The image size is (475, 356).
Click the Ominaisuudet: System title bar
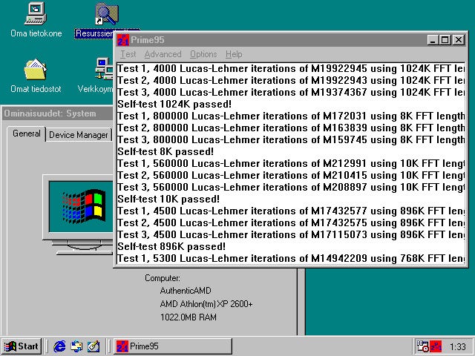pyautogui.click(x=58, y=113)
